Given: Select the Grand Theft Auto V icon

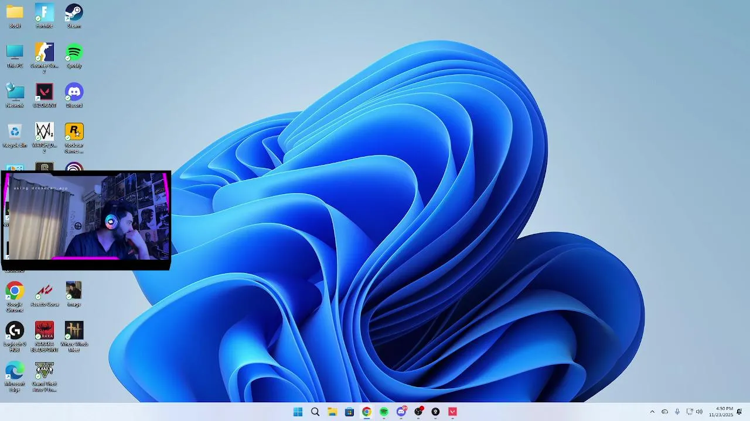Looking at the screenshot, I should click(44, 377).
